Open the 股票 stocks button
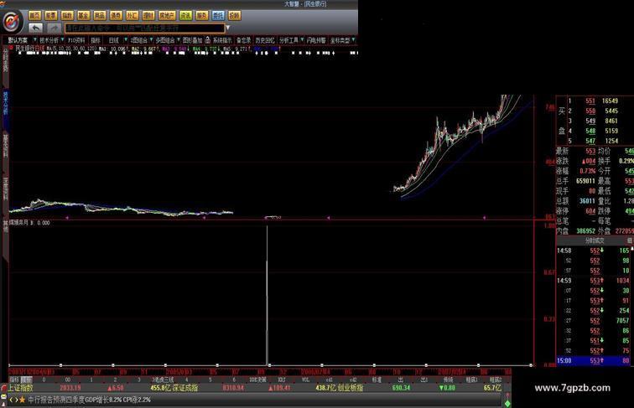The height and width of the screenshot is (408, 634). (x=51, y=15)
